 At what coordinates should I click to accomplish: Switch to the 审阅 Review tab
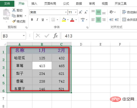pyautogui.click(x=92, y=4)
